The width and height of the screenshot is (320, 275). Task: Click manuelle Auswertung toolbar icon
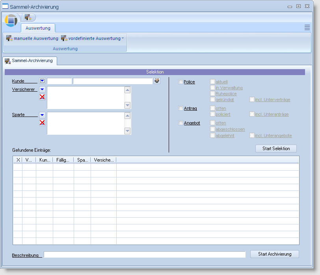click(9, 38)
